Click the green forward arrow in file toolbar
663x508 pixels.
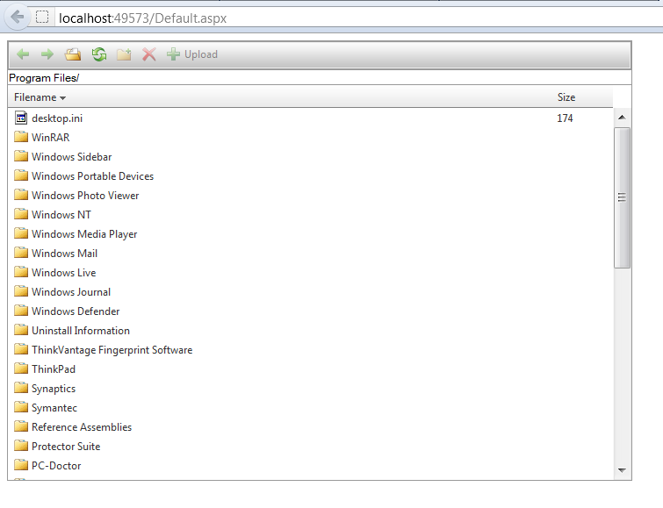point(47,54)
